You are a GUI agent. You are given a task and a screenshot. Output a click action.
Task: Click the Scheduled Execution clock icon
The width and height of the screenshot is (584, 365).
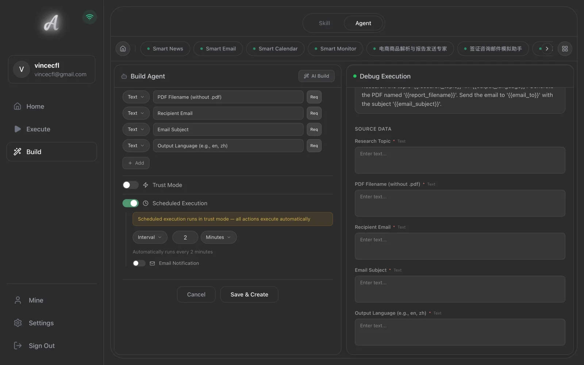[x=146, y=203]
